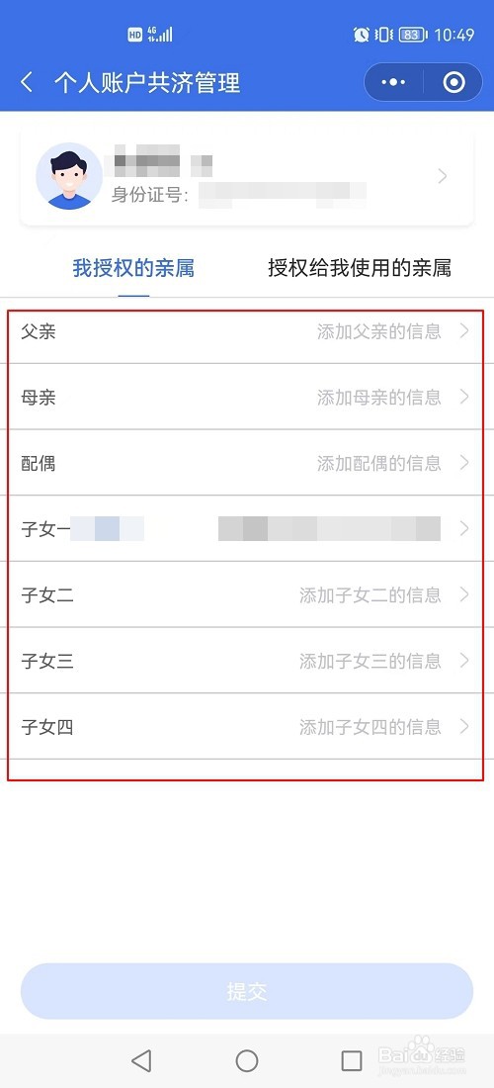Tap the battery indicator in the status bar
Screen dimensions: 494x1088
[413, 34]
